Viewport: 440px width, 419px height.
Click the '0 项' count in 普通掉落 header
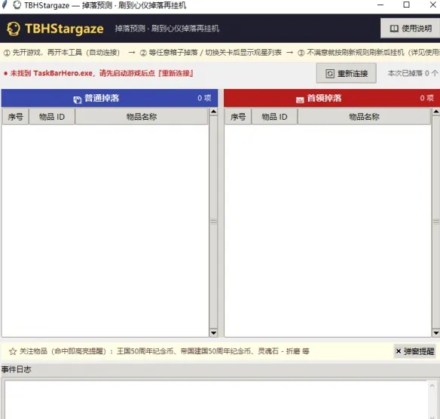(204, 98)
